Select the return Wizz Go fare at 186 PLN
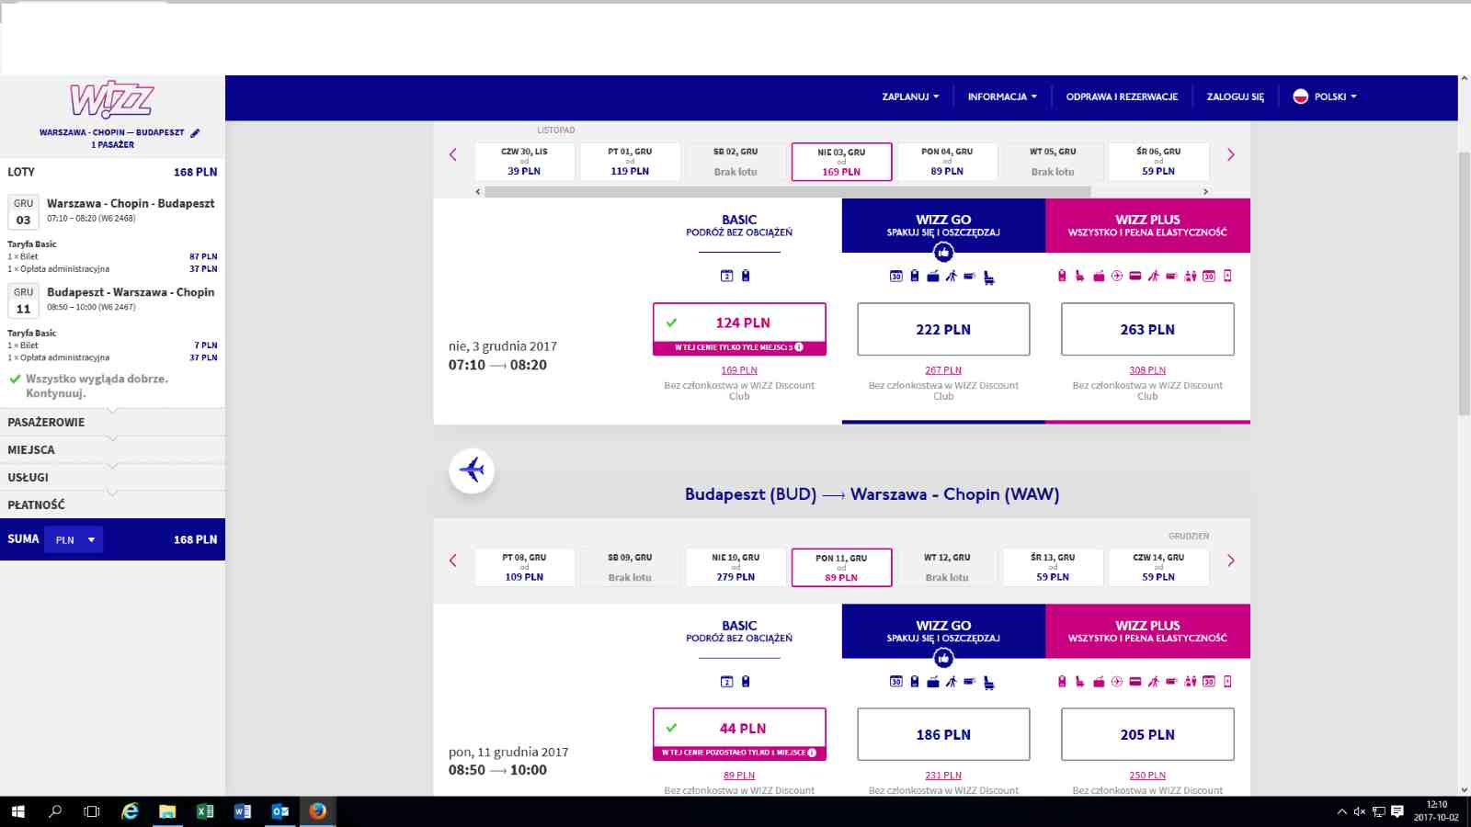Image resolution: width=1471 pixels, height=827 pixels. tap(943, 734)
